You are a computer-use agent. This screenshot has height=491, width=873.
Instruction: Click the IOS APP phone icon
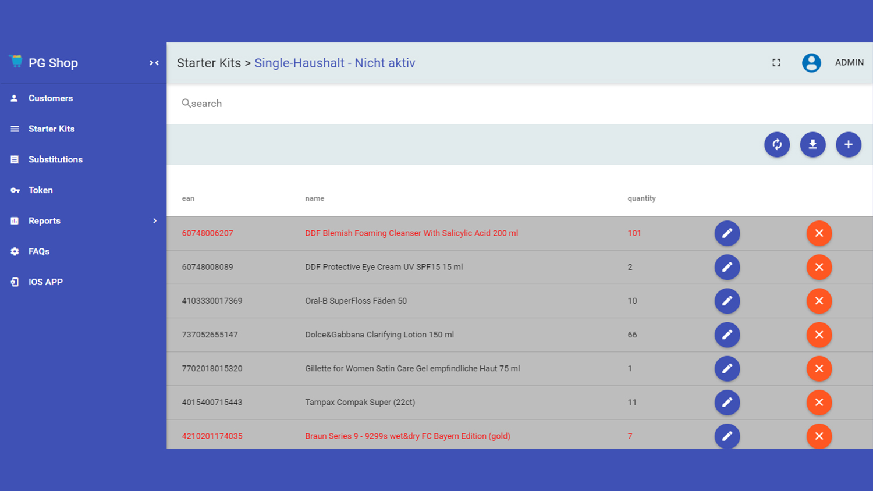point(15,282)
